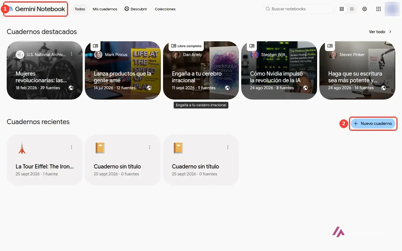
Task: Open 'Mujeres revolucionarias: las...' title
Action: (41, 77)
